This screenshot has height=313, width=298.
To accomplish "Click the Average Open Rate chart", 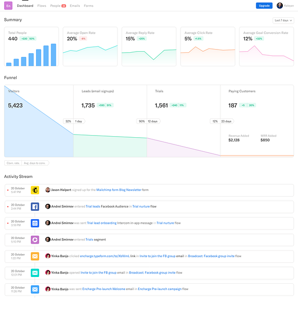I will [90, 55].
